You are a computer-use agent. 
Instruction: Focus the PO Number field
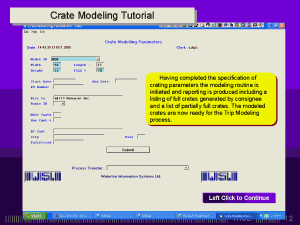64,87
